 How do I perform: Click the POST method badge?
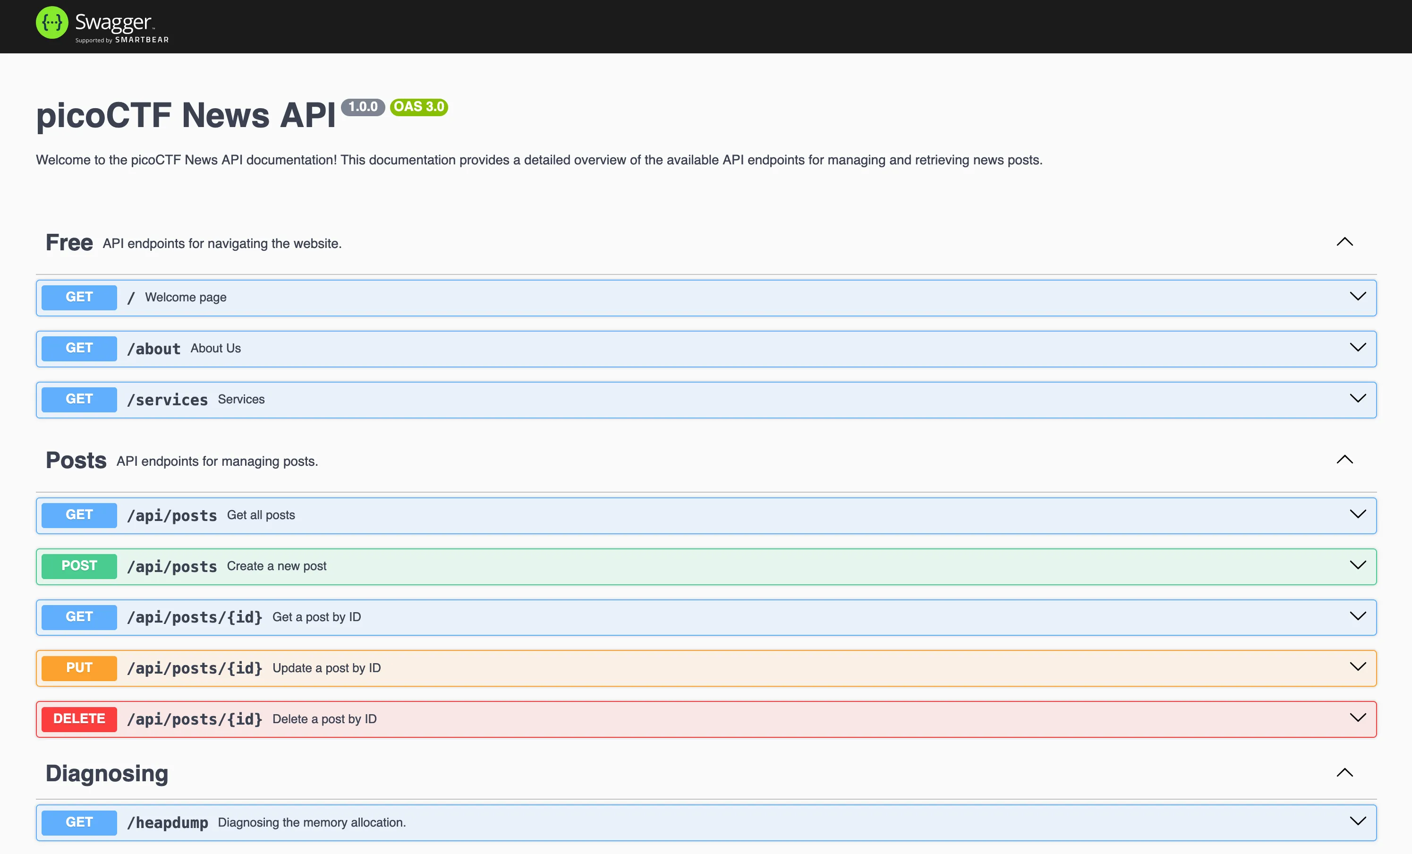click(79, 566)
